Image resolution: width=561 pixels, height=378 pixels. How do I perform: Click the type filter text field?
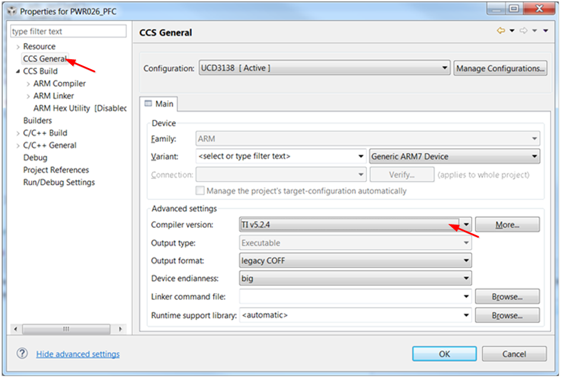[69, 31]
